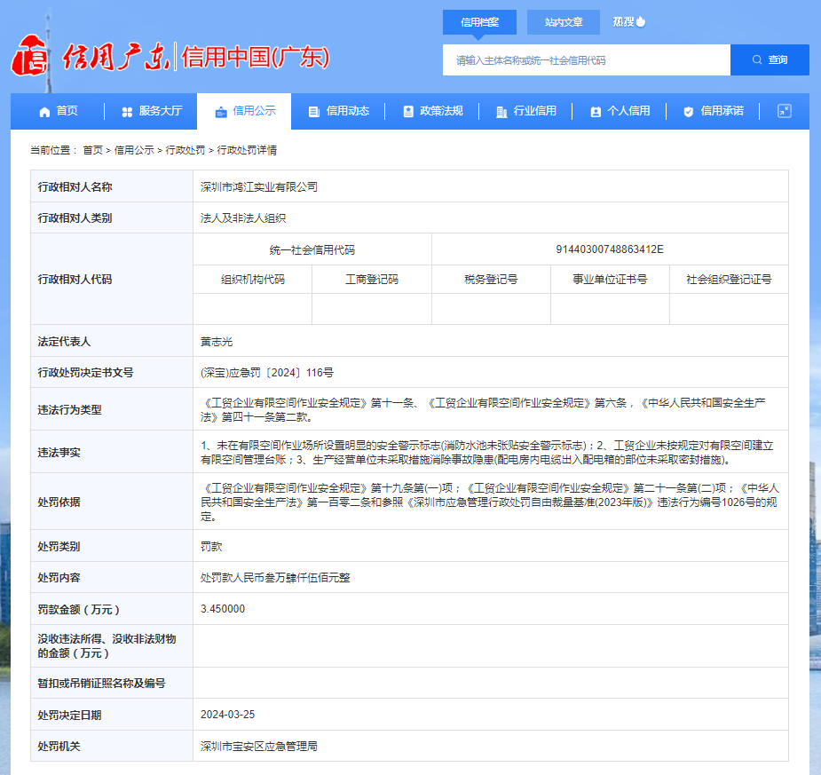
Task: Click the collapse icon at nav bar end
Action: (x=784, y=111)
